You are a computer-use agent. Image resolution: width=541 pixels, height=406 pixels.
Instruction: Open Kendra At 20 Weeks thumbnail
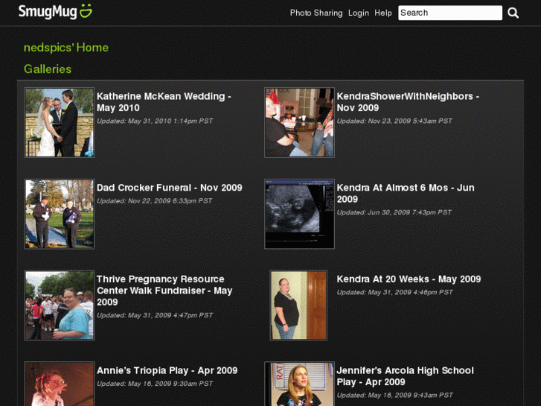coord(298,305)
